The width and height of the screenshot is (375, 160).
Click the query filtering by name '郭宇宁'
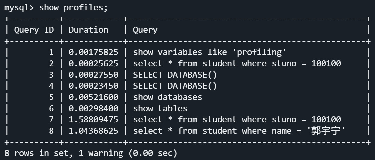coord(239,131)
